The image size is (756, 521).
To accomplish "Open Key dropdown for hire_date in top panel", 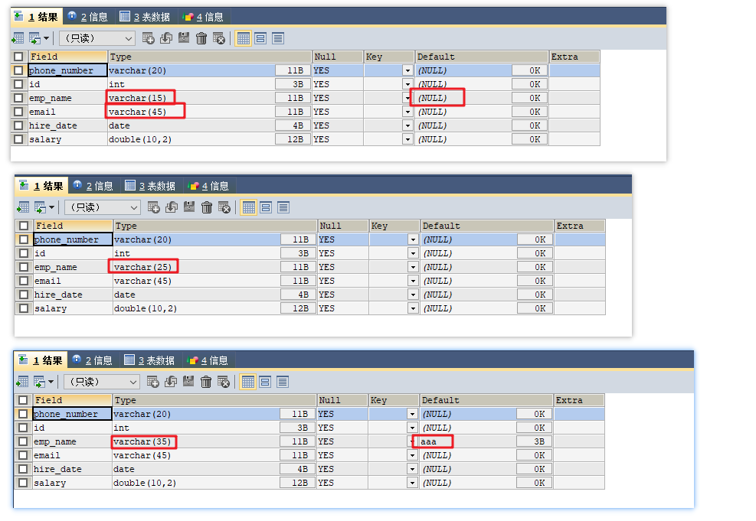I will (x=408, y=125).
